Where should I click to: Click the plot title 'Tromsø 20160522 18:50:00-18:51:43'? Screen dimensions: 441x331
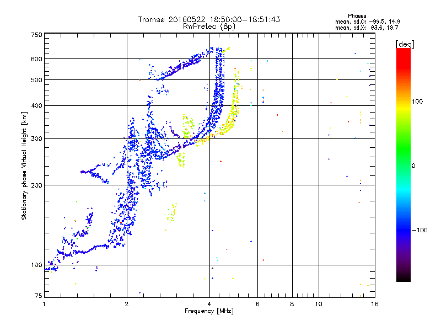point(209,19)
